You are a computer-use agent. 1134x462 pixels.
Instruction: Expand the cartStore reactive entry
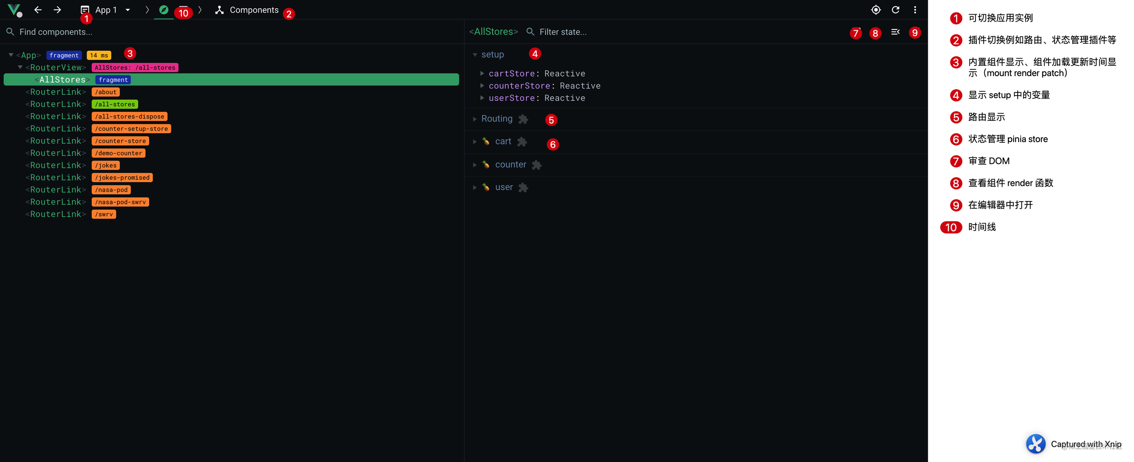pos(482,73)
